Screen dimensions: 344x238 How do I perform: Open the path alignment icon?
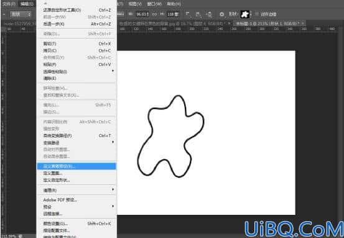(198, 14)
